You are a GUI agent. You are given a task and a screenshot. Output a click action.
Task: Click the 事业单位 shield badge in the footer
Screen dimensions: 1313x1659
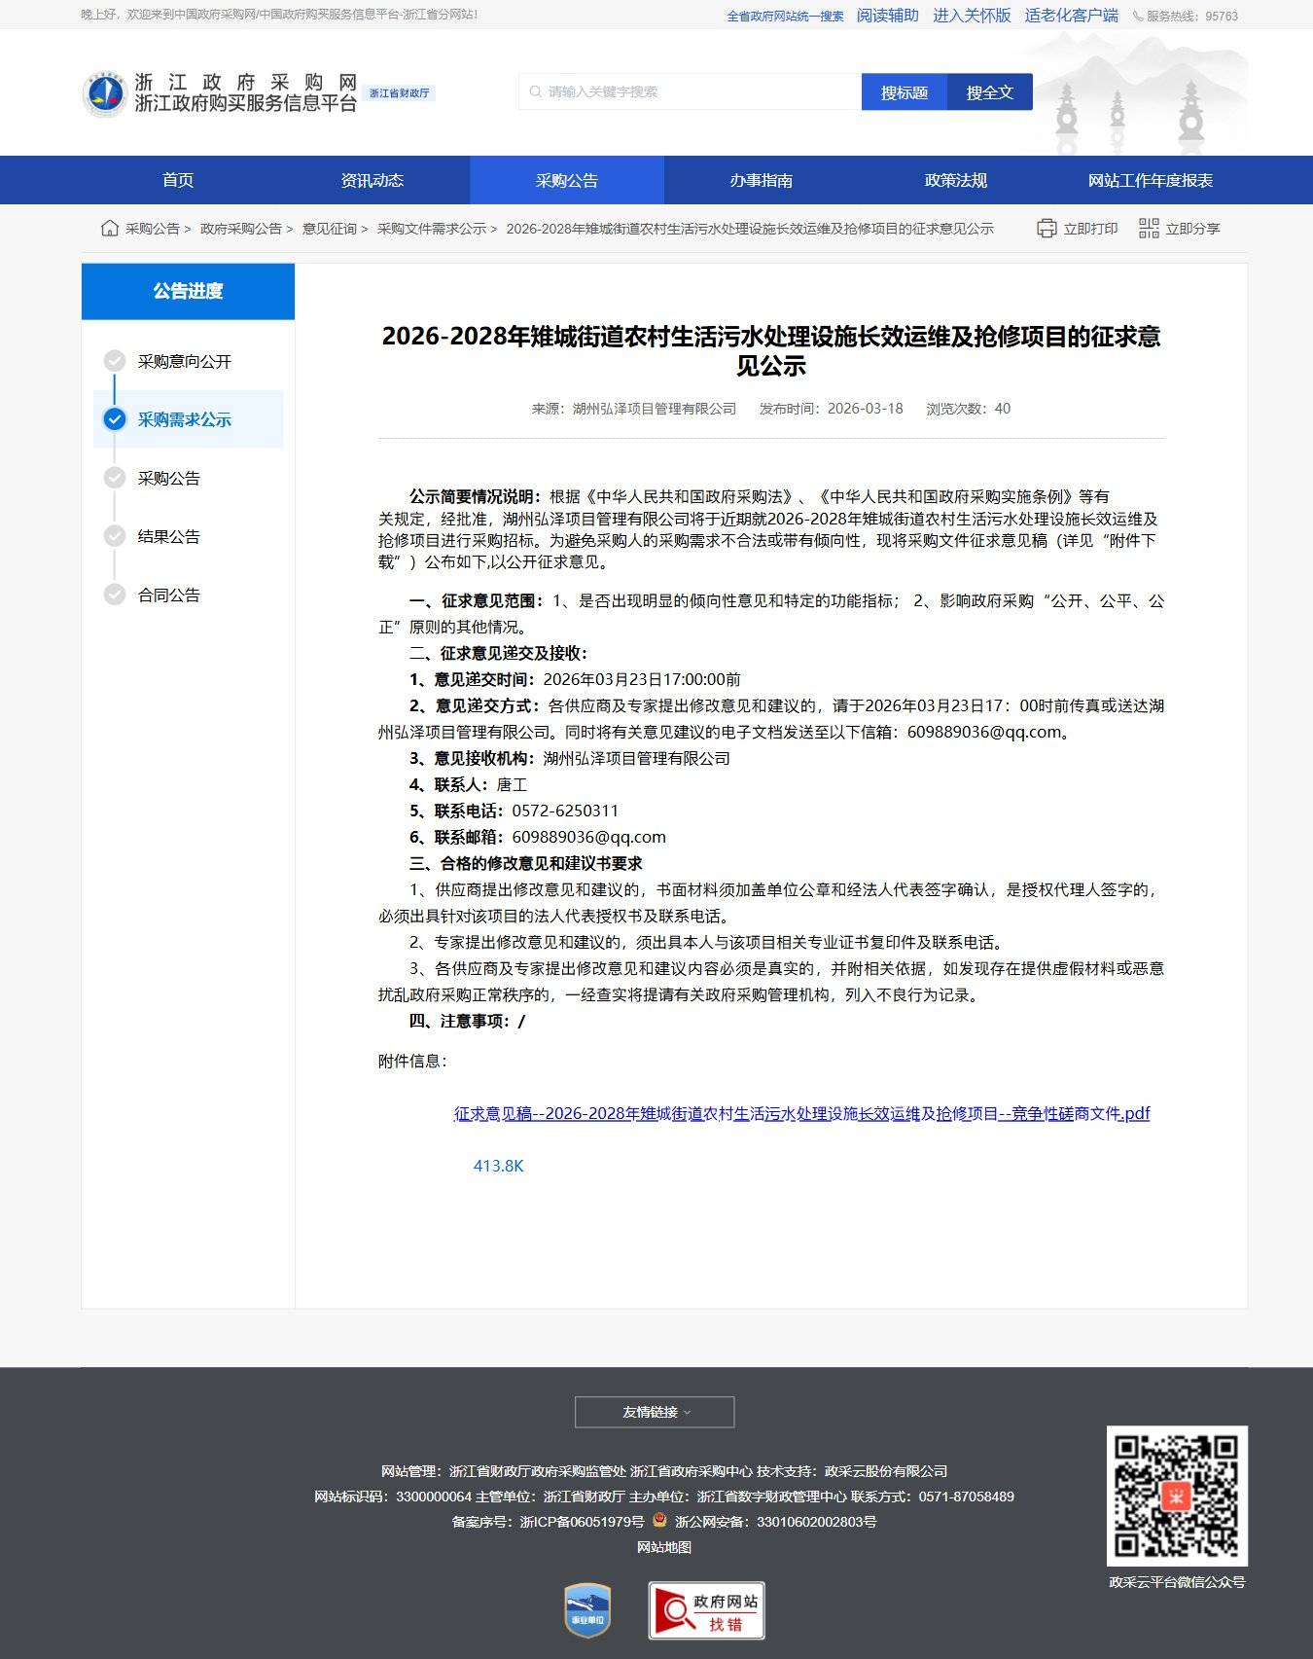587,1610
